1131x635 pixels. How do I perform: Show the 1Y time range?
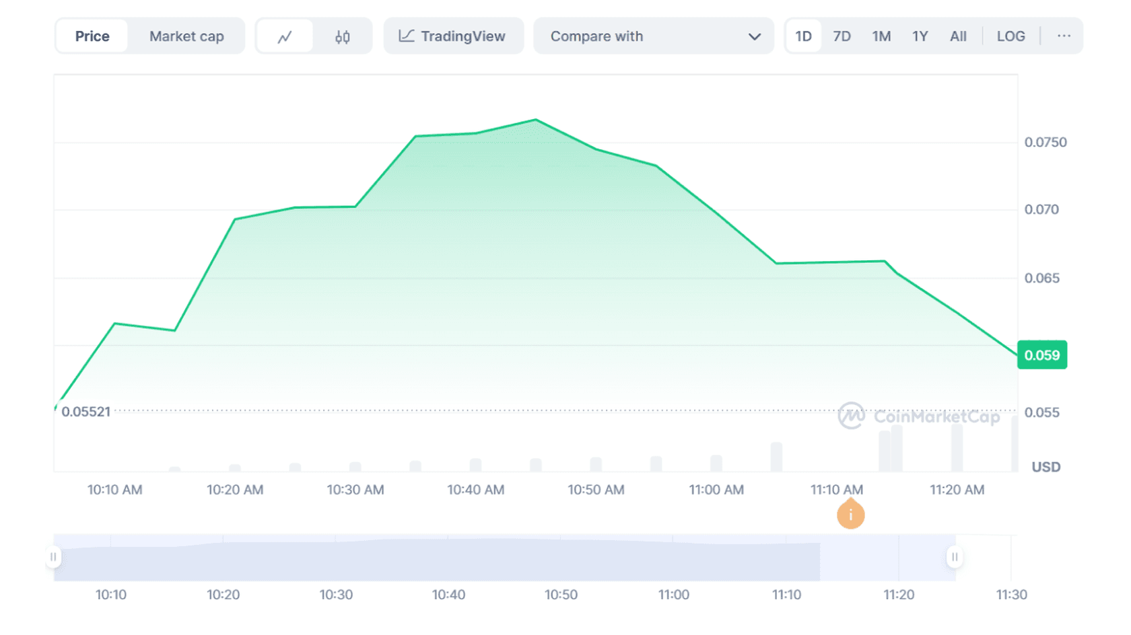click(x=920, y=36)
